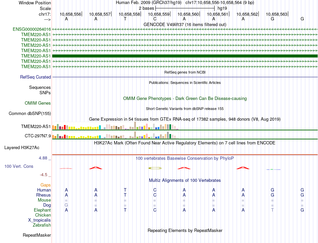Open the ENSG00000264016 gene label
Viewport: 318px width, 243px height.
click(x=32, y=29)
